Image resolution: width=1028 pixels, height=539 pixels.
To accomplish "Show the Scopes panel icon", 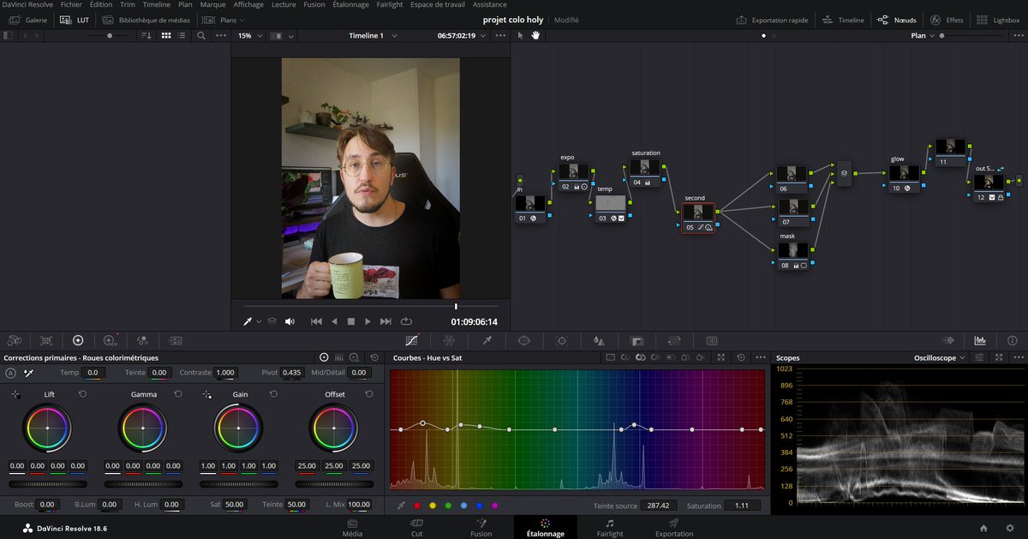I will [x=980, y=340].
